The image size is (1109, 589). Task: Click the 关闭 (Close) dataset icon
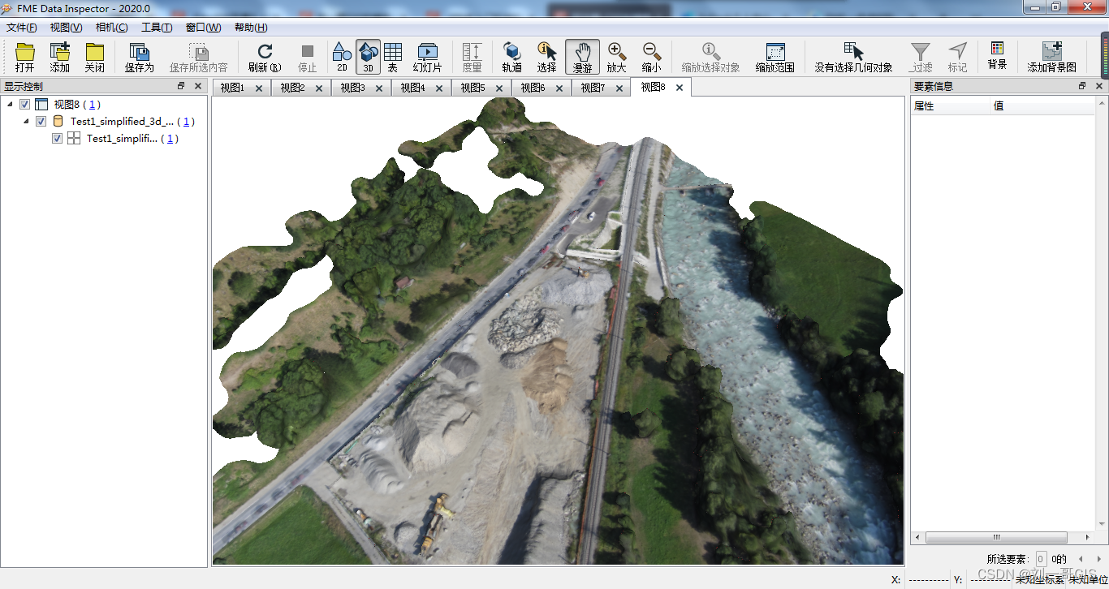(95, 58)
